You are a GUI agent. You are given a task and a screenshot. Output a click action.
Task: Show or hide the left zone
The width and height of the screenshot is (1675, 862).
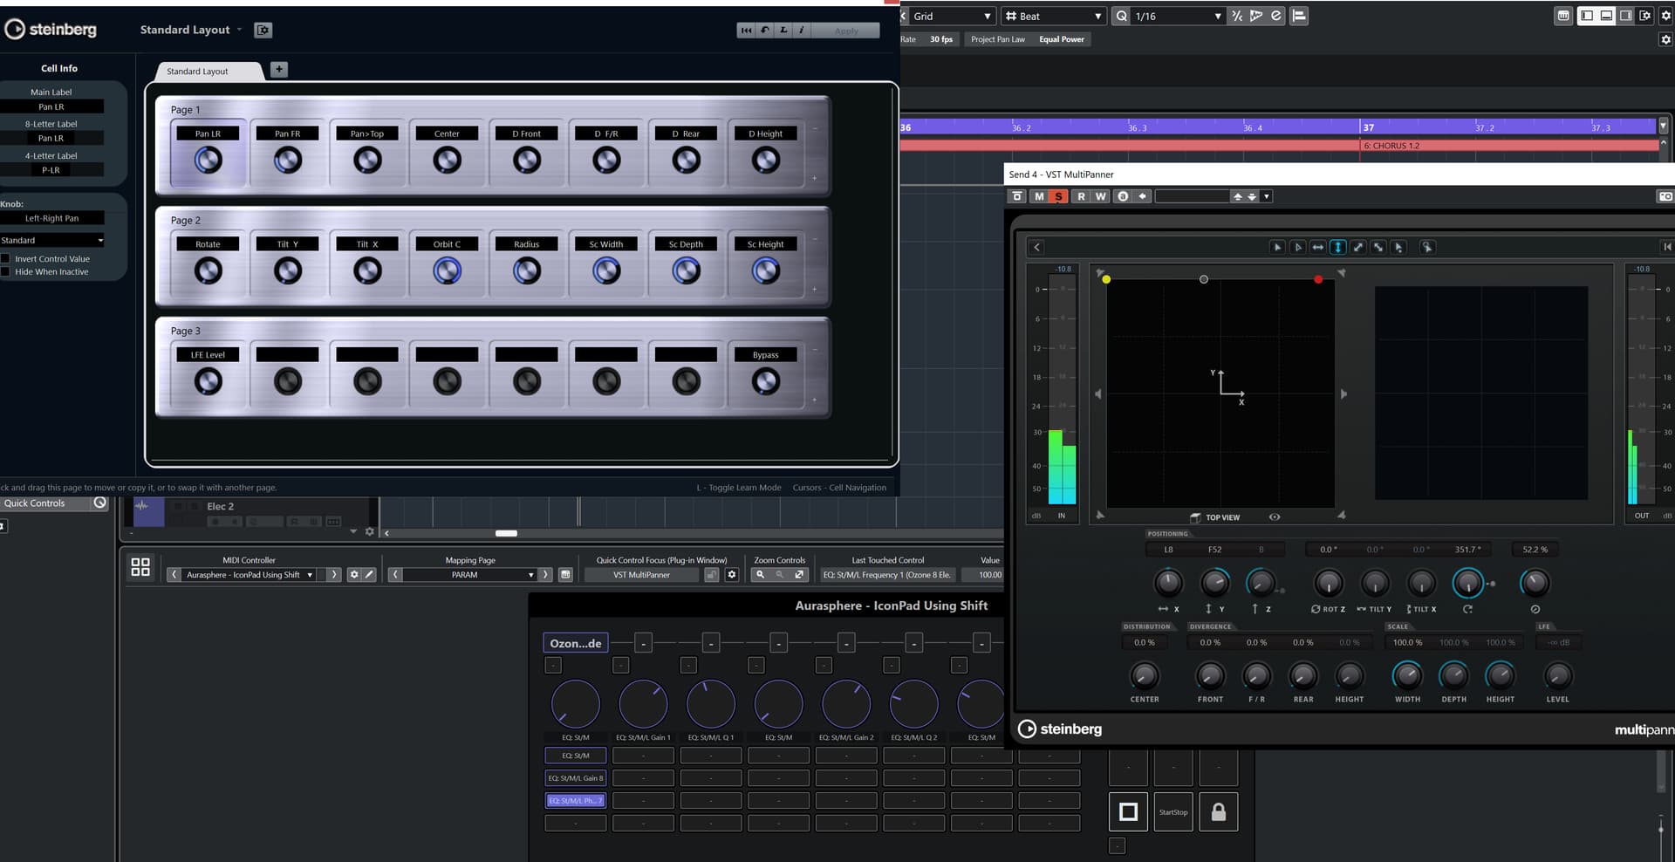coord(1587,16)
